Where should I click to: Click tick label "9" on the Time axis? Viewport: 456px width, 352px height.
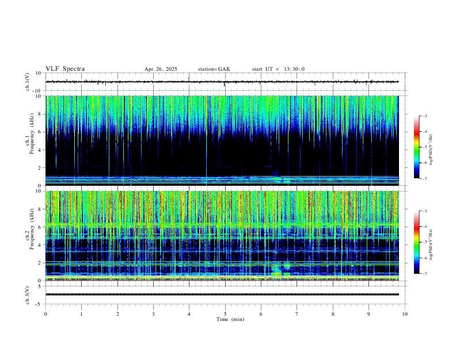[368, 314]
